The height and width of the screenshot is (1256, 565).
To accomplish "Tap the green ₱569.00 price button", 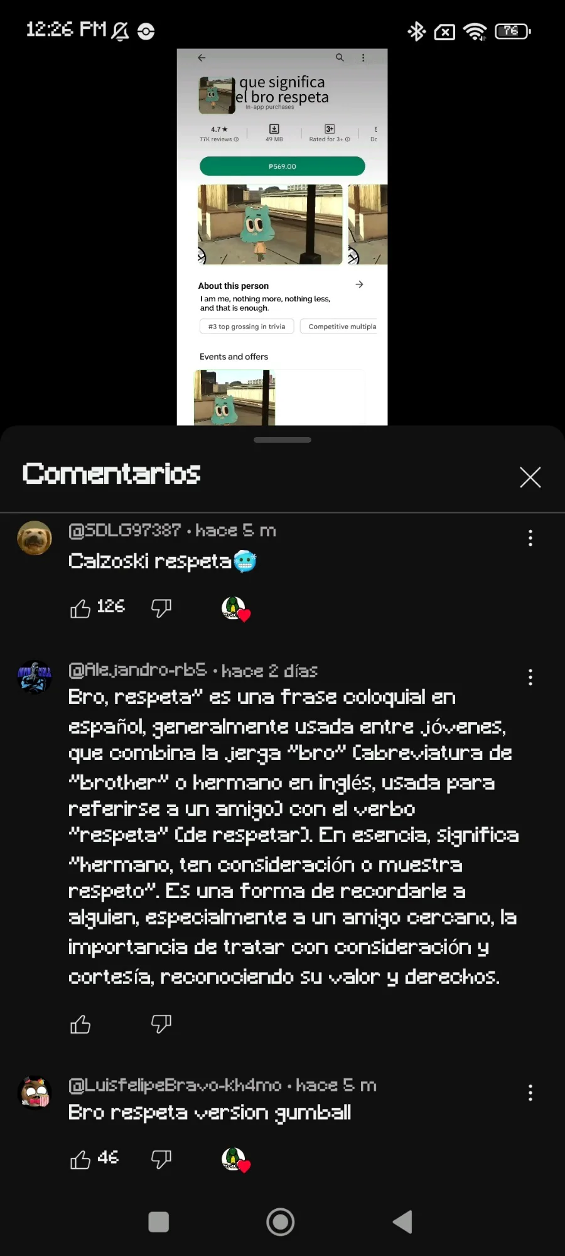I will (x=282, y=166).
